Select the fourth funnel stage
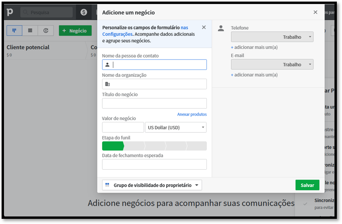Screen dimensions: 342x224 (176, 146)
